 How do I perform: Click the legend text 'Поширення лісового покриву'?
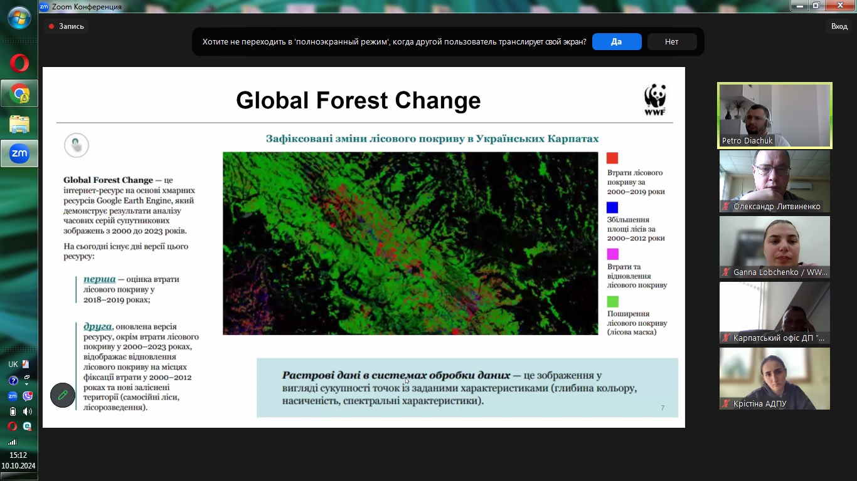(637, 323)
